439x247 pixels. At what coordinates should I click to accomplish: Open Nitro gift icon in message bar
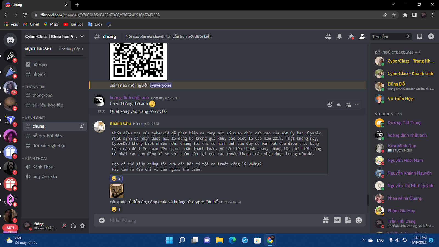(x=326, y=220)
